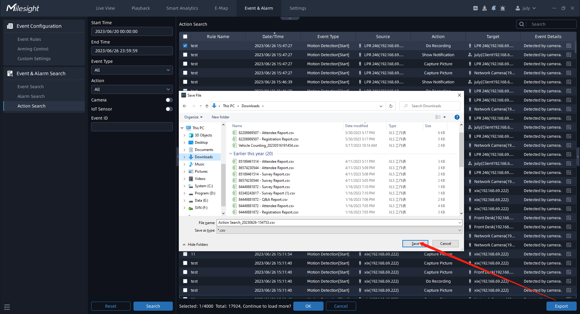Close the Save File dialog
580x314 pixels.
coord(459,95)
